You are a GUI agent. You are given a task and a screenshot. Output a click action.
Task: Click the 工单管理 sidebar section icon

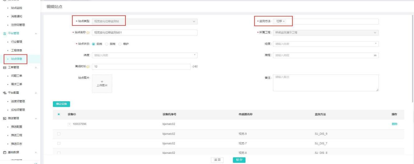pyautogui.click(x=4, y=67)
